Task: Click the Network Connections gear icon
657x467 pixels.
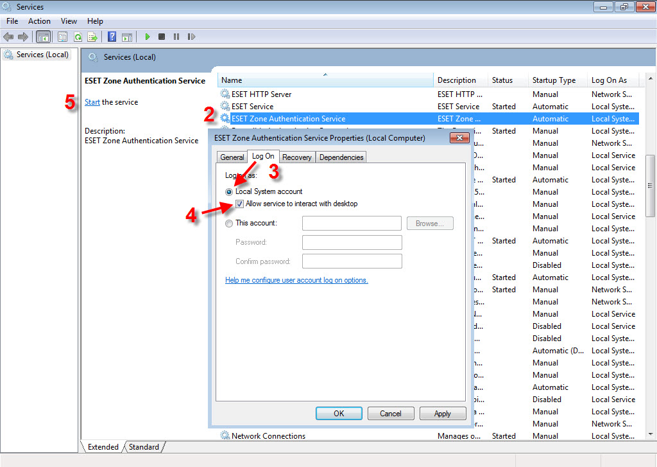Action: pos(225,436)
